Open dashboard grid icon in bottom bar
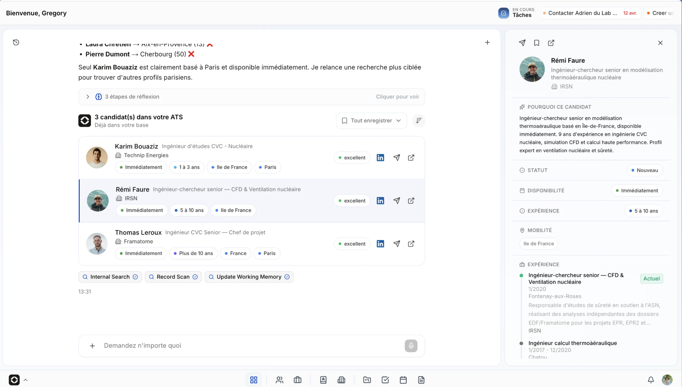The image size is (682, 387). tap(254, 380)
